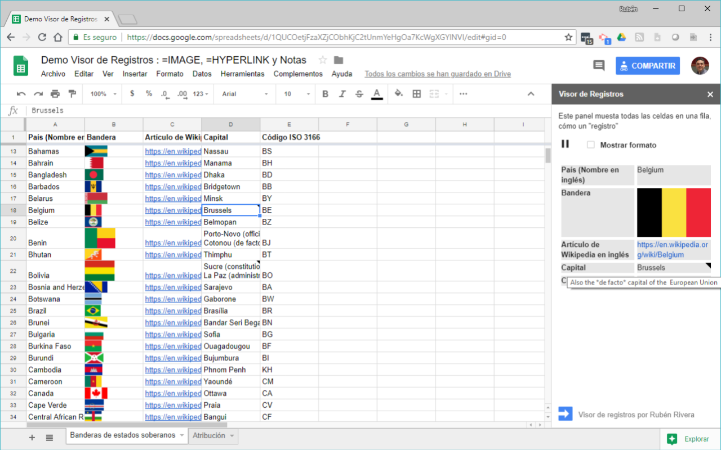Activate the paint format roller tool
This screenshot has width=721, height=450.
72,94
